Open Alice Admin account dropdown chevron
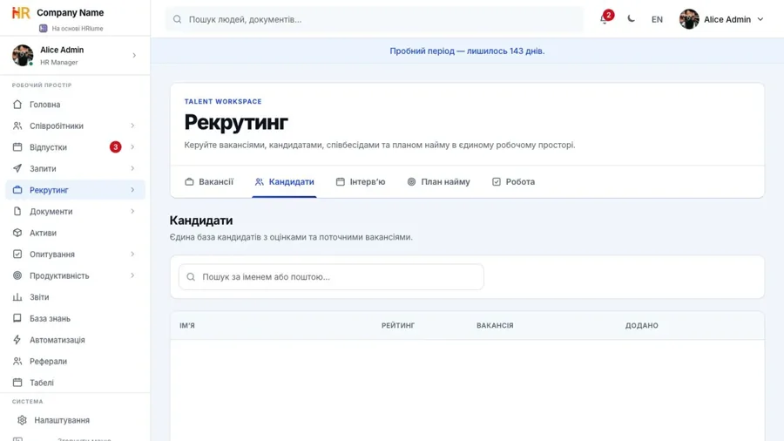784x441 pixels. pyautogui.click(x=760, y=19)
